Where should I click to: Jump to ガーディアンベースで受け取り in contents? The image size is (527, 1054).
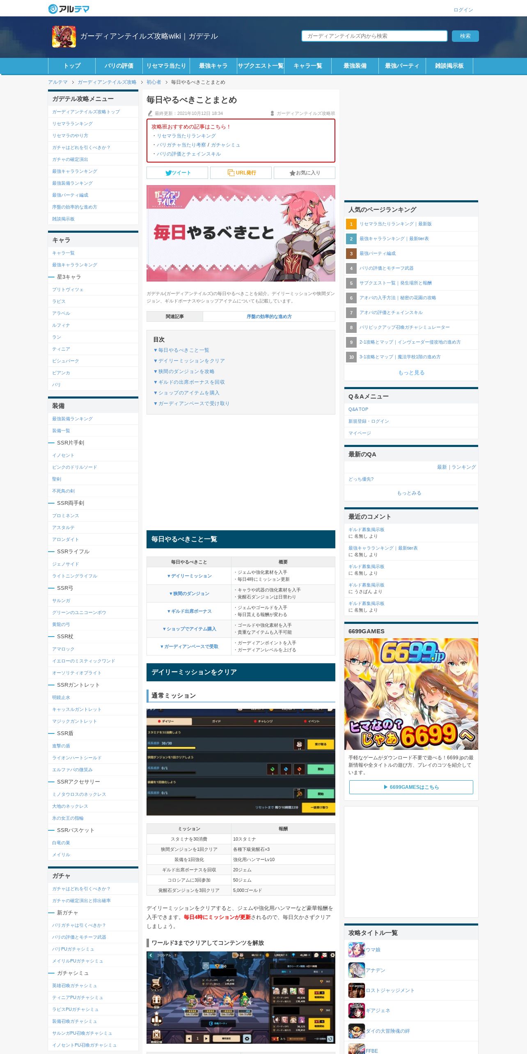coord(192,403)
